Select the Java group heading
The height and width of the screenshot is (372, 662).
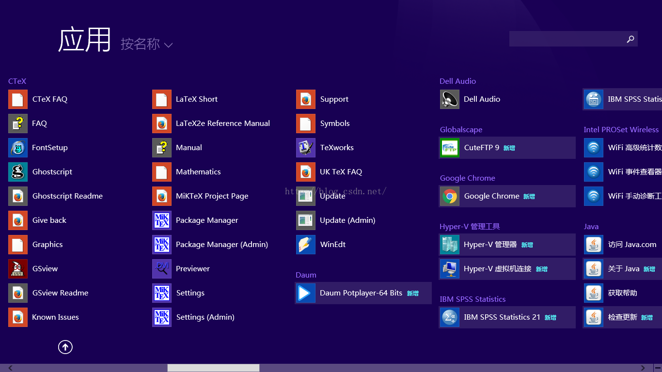[591, 227]
